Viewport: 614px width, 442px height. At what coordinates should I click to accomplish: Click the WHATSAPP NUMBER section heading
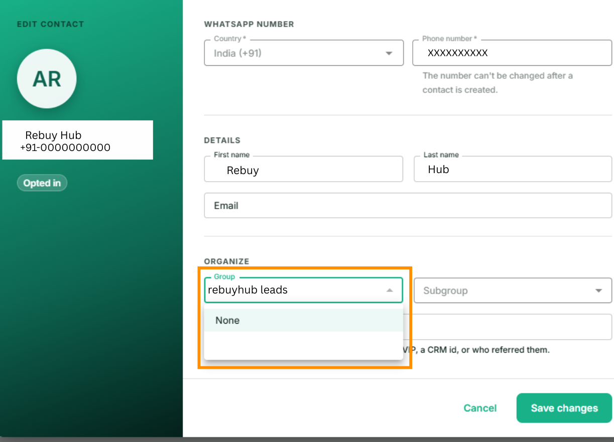(249, 24)
